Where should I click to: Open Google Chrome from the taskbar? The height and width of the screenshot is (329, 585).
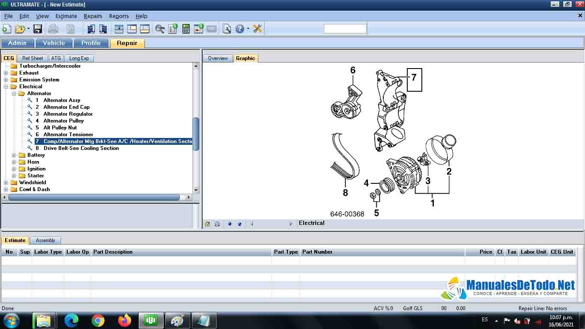98,320
